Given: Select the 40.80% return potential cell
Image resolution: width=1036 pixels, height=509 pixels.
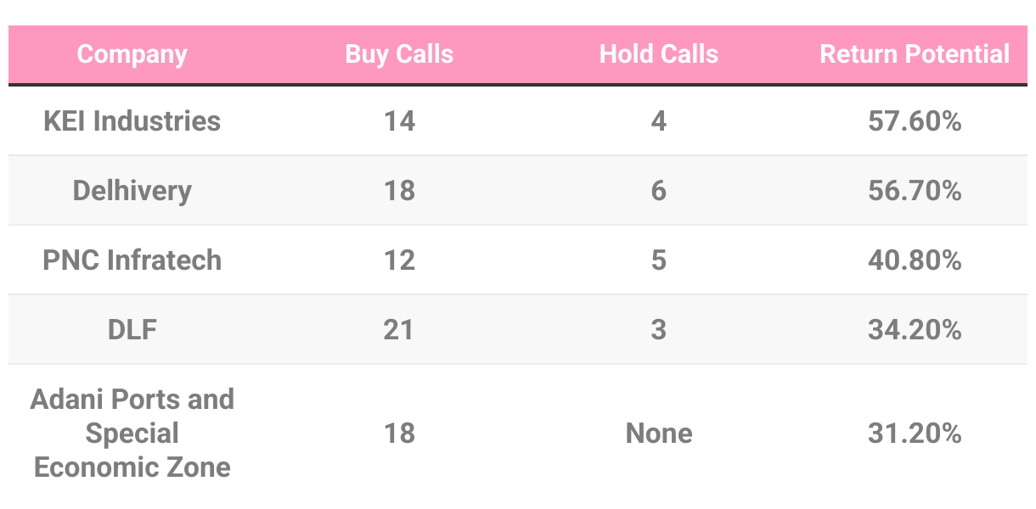Looking at the screenshot, I should pyautogui.click(x=915, y=260).
